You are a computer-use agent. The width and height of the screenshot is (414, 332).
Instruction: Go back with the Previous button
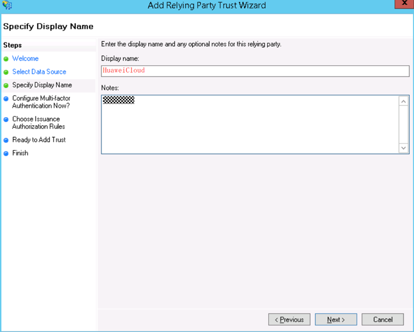(289, 320)
